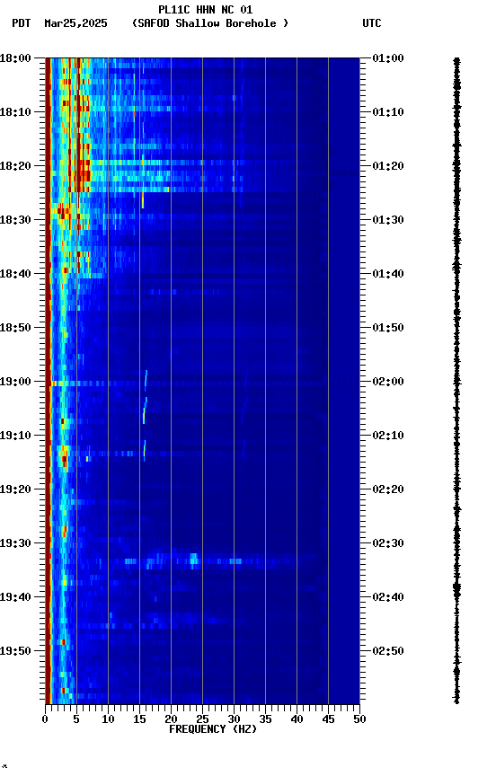Click the 10 Hz axis tick label

[108, 719]
